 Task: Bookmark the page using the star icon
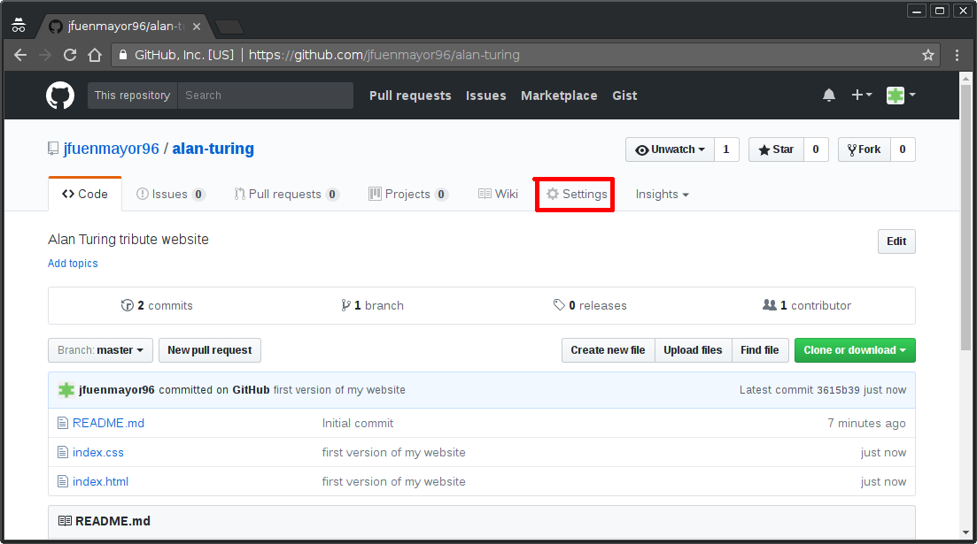[927, 55]
